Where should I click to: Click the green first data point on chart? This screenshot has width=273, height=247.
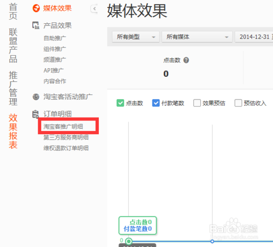(129, 242)
